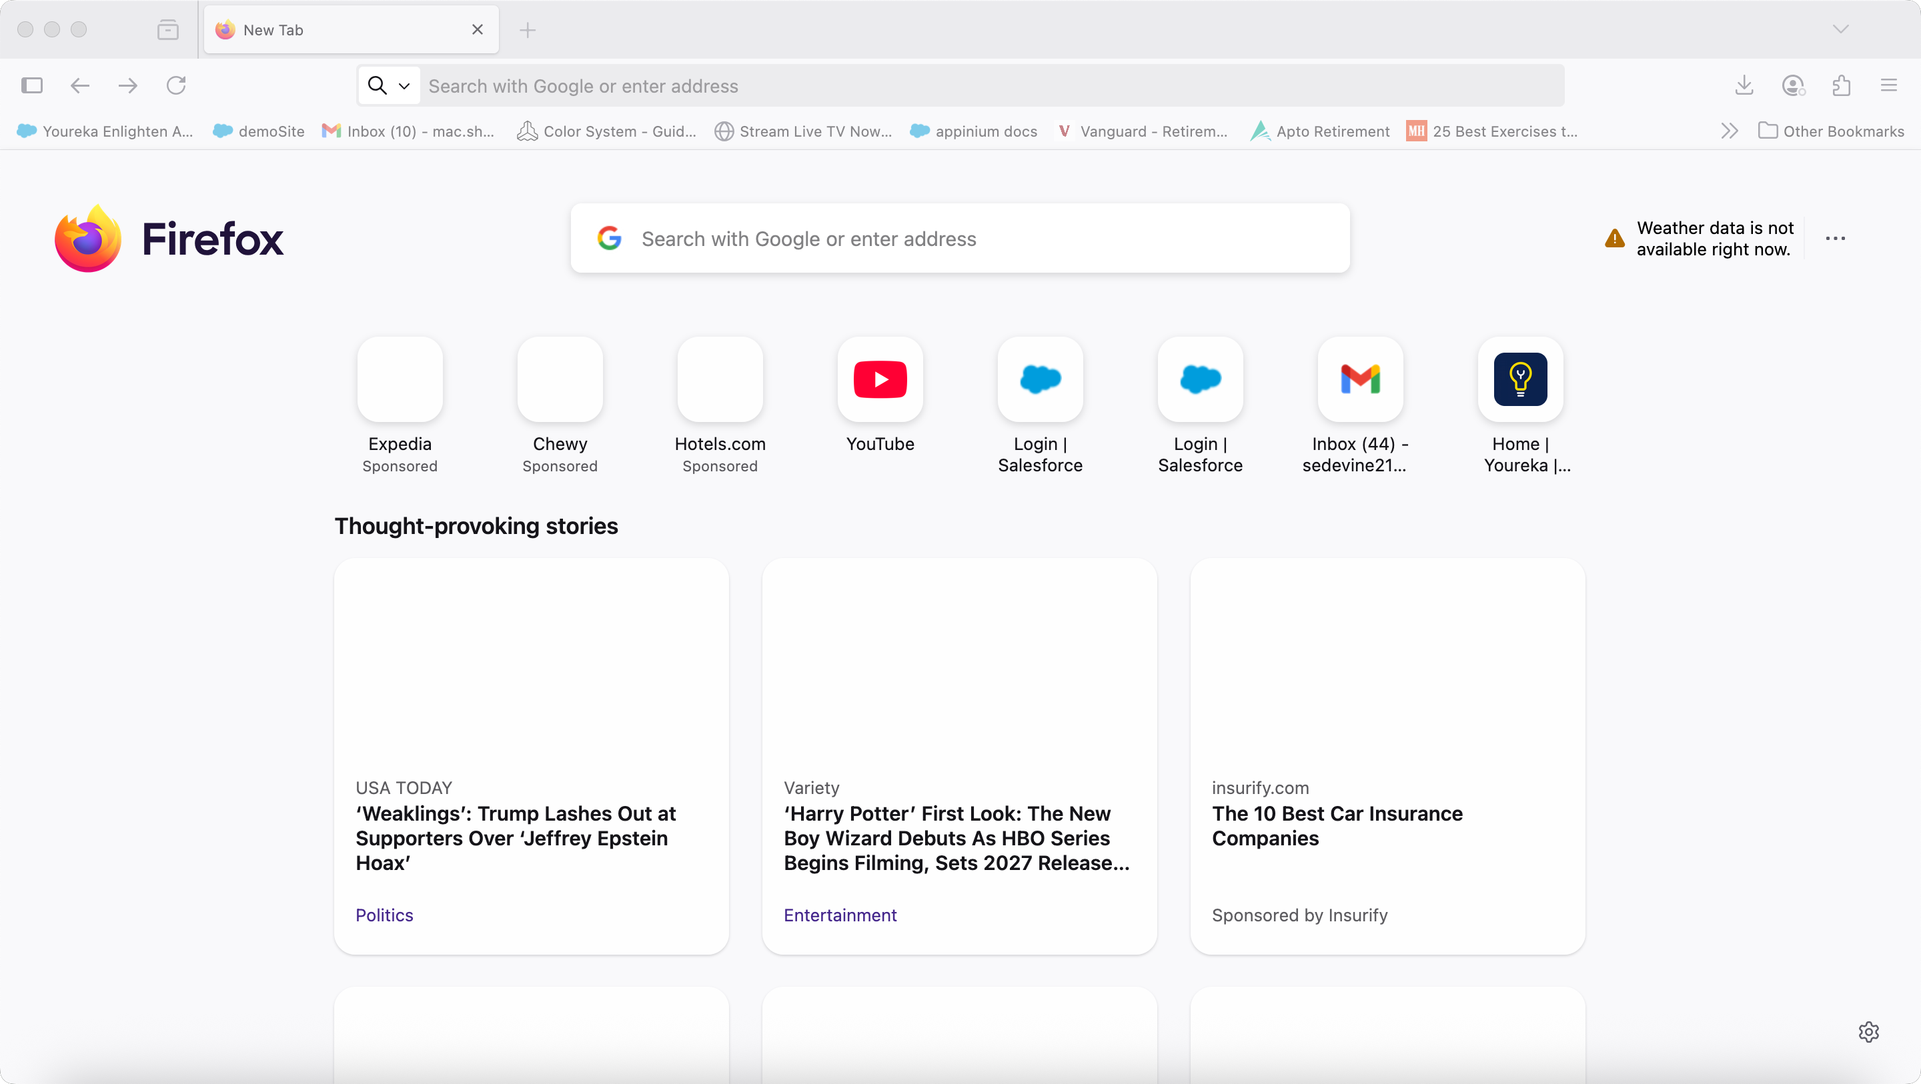Open the application hamburger menu

(1888, 86)
